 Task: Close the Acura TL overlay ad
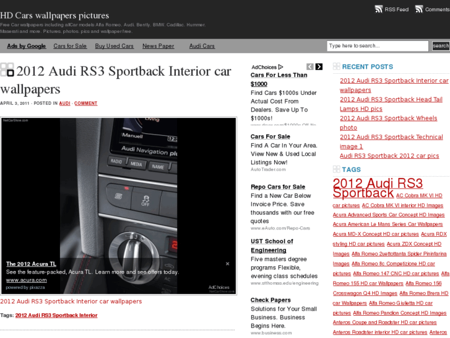(x=227, y=264)
